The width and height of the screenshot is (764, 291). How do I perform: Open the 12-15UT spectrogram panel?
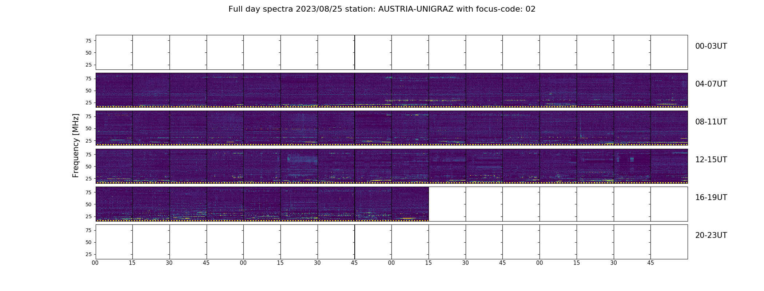391,166
